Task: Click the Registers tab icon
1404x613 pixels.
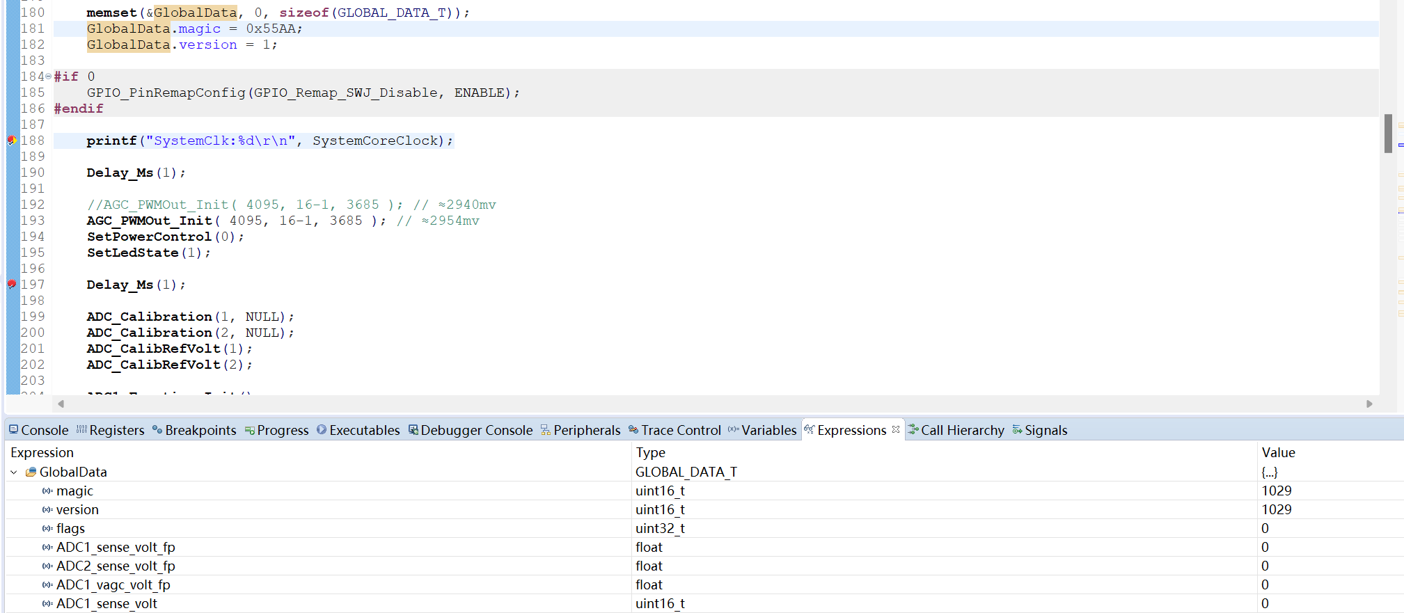Action: 81,429
